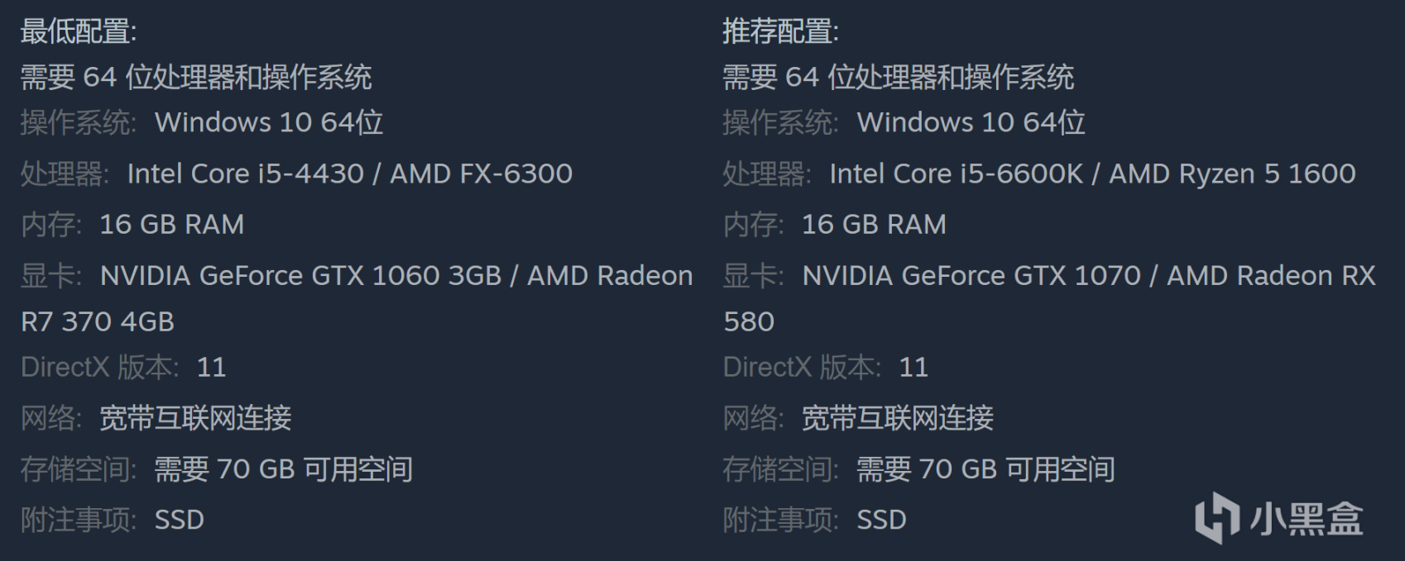Click the minimum DirectX 版本 11 line
Viewport: 1405px width, 561px height.
click(124, 367)
